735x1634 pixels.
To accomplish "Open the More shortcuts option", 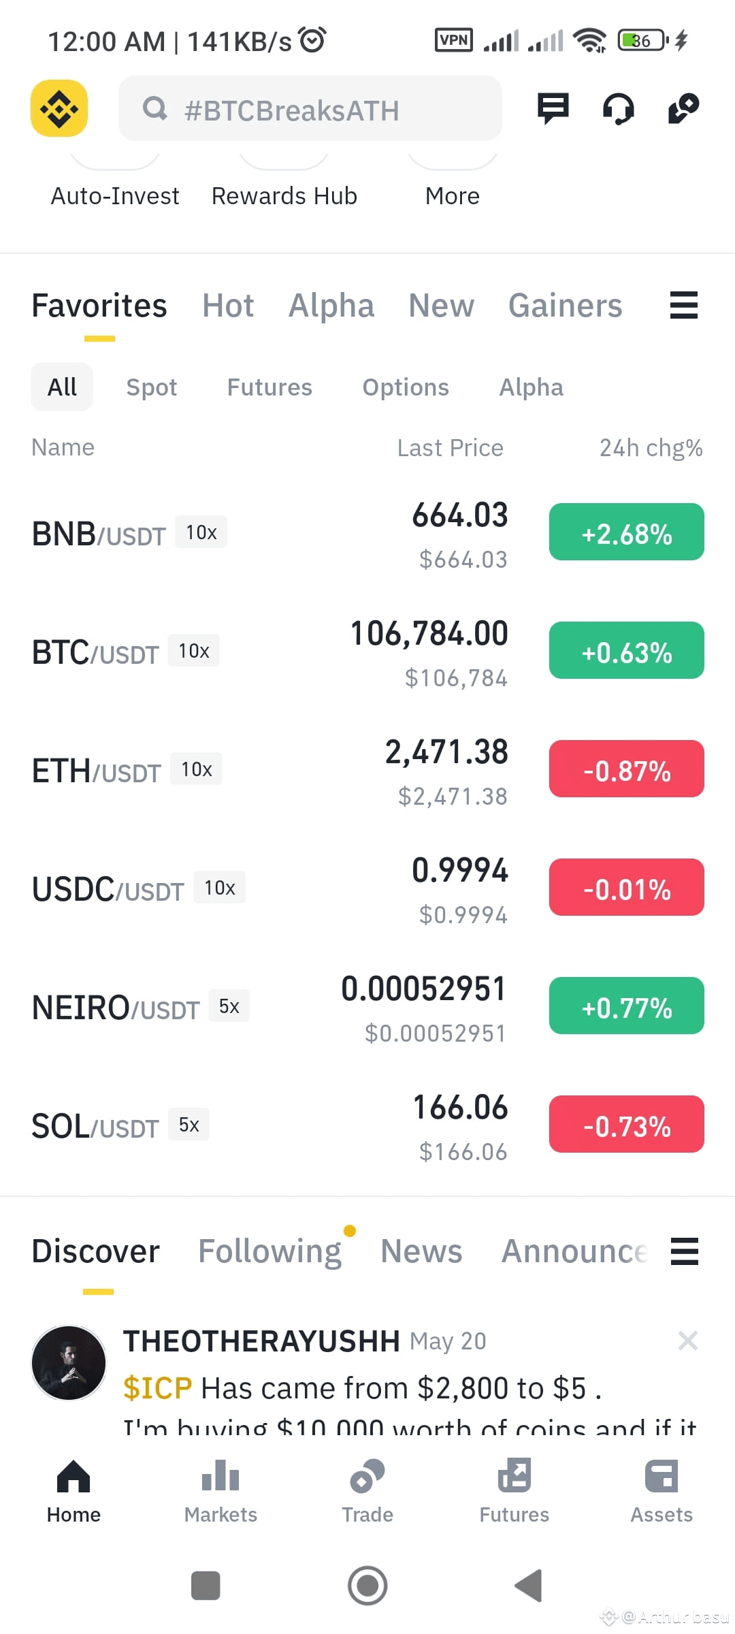I will pos(453,196).
